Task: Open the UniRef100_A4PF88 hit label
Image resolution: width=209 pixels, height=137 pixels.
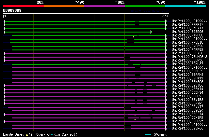Action: (187, 35)
